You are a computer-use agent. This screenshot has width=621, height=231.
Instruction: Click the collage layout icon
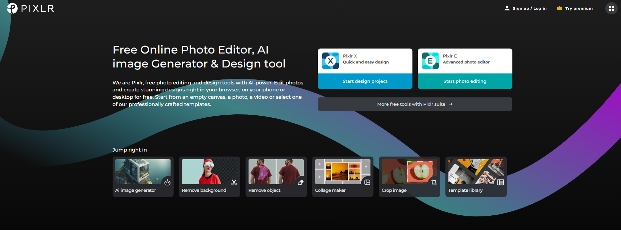click(x=367, y=182)
